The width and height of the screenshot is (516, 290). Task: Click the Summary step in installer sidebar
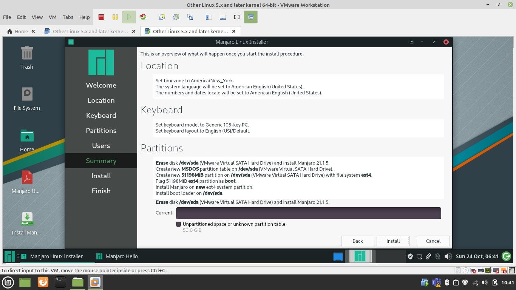(101, 161)
